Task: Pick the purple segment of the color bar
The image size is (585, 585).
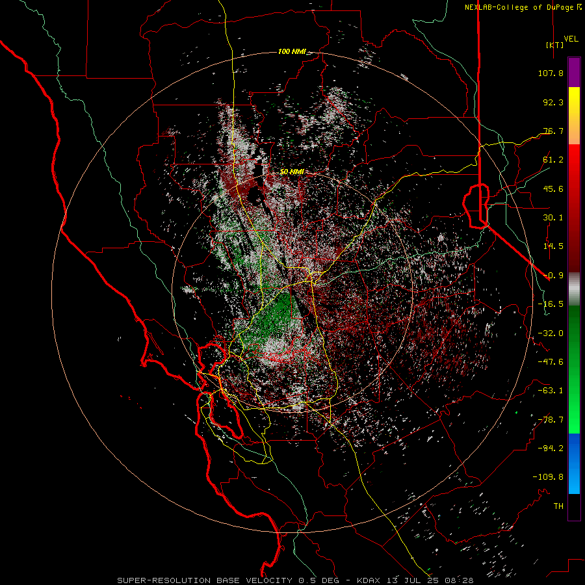Action: tap(574, 72)
